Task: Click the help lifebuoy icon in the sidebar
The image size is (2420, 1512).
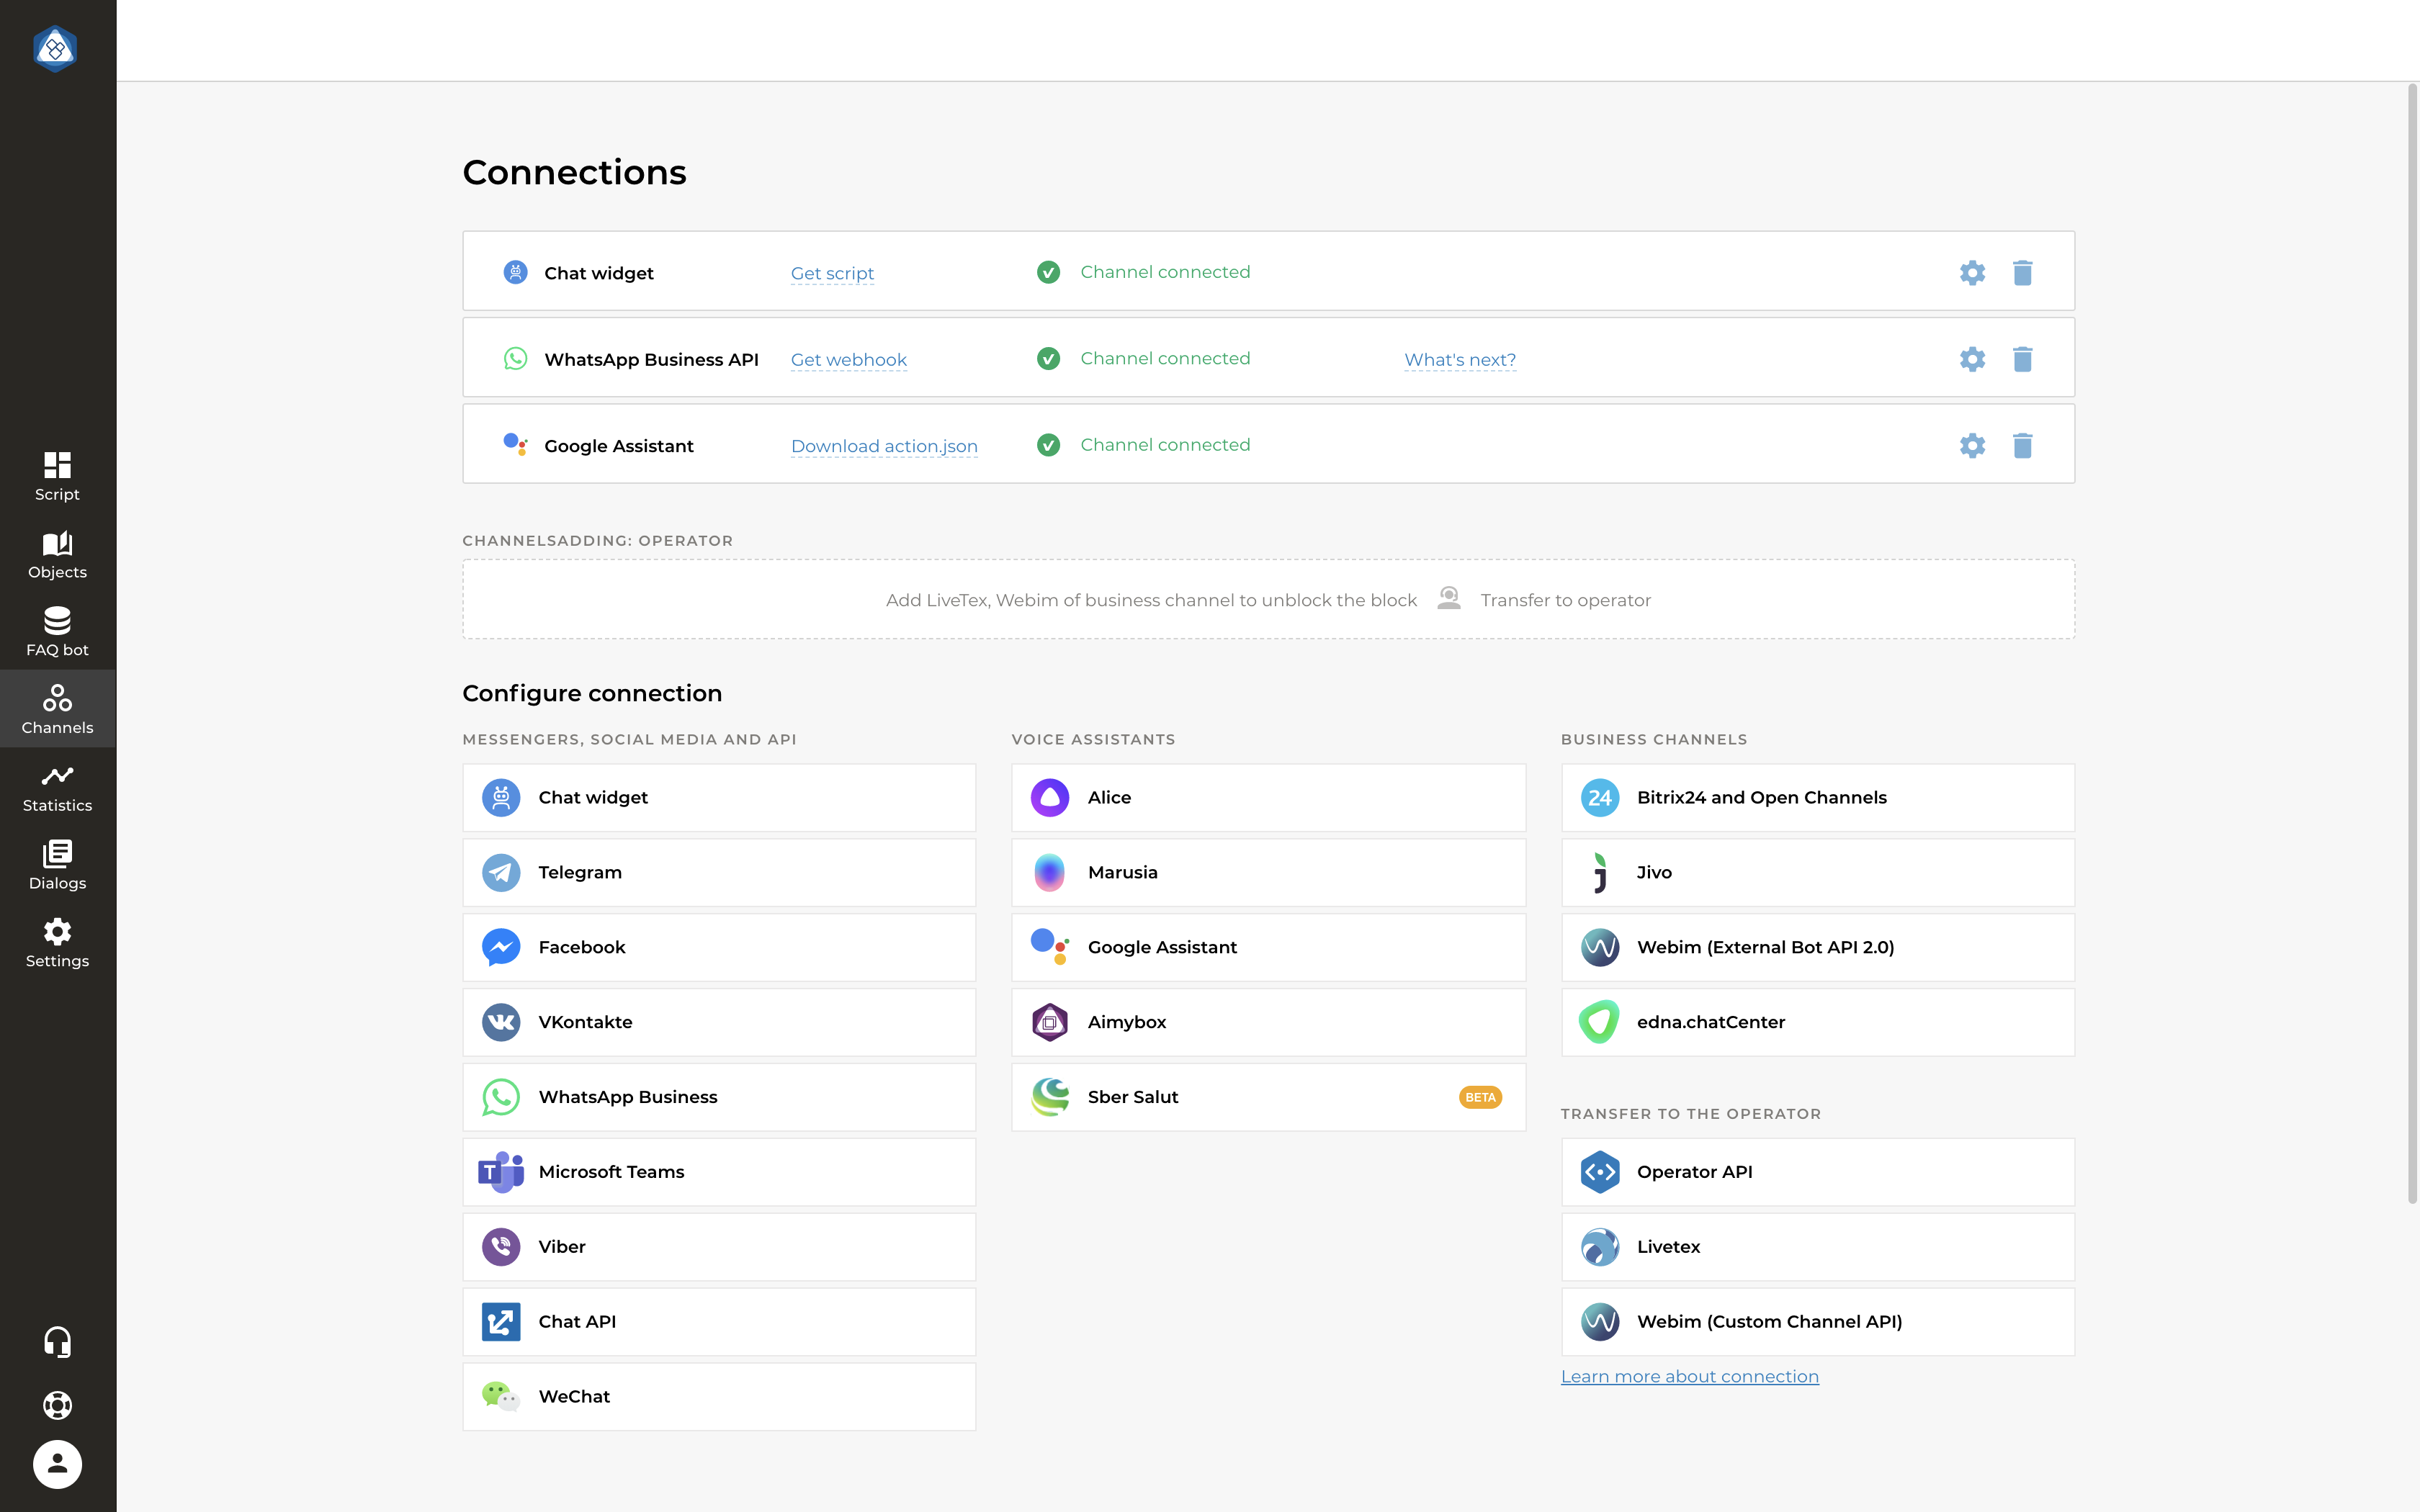Action: (x=57, y=1405)
